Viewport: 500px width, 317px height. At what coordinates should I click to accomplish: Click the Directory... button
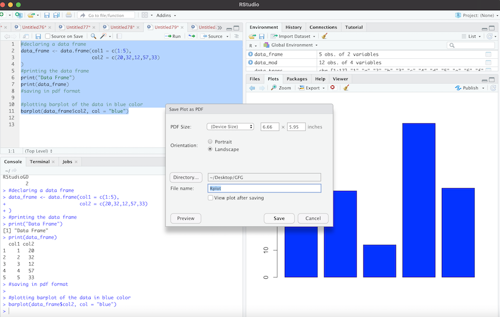186,177
